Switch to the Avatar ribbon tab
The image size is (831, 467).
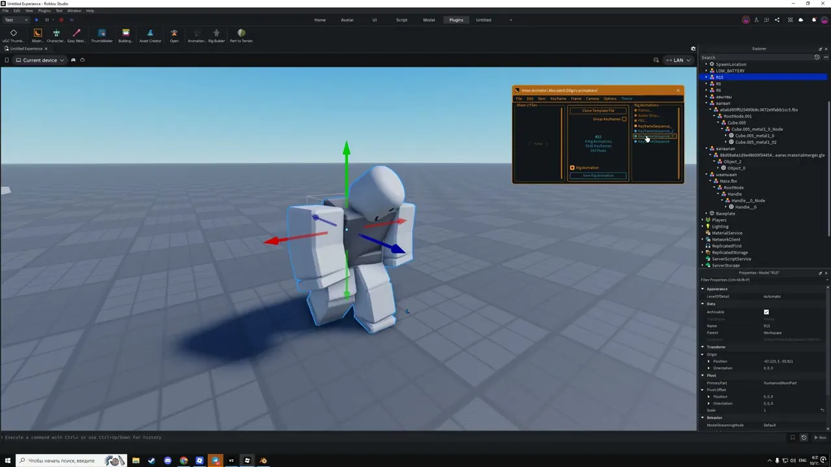(x=347, y=20)
